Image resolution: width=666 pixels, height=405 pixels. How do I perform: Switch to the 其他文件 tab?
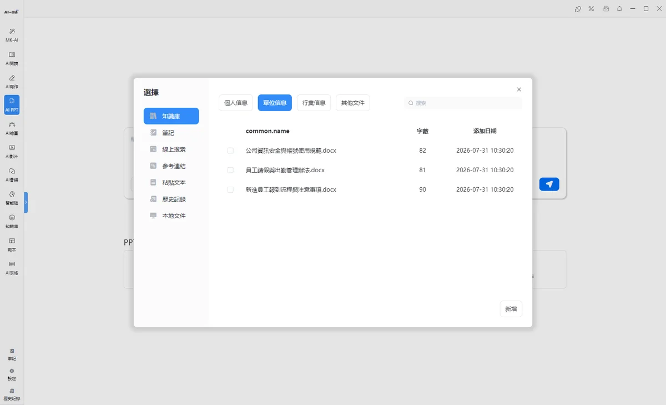click(353, 103)
